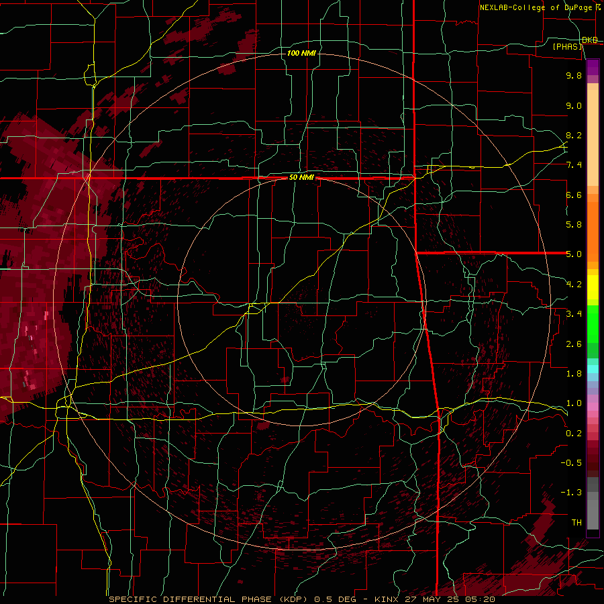Click the yellow color band near 4.2
The width and height of the screenshot is (604, 604).
tap(593, 287)
